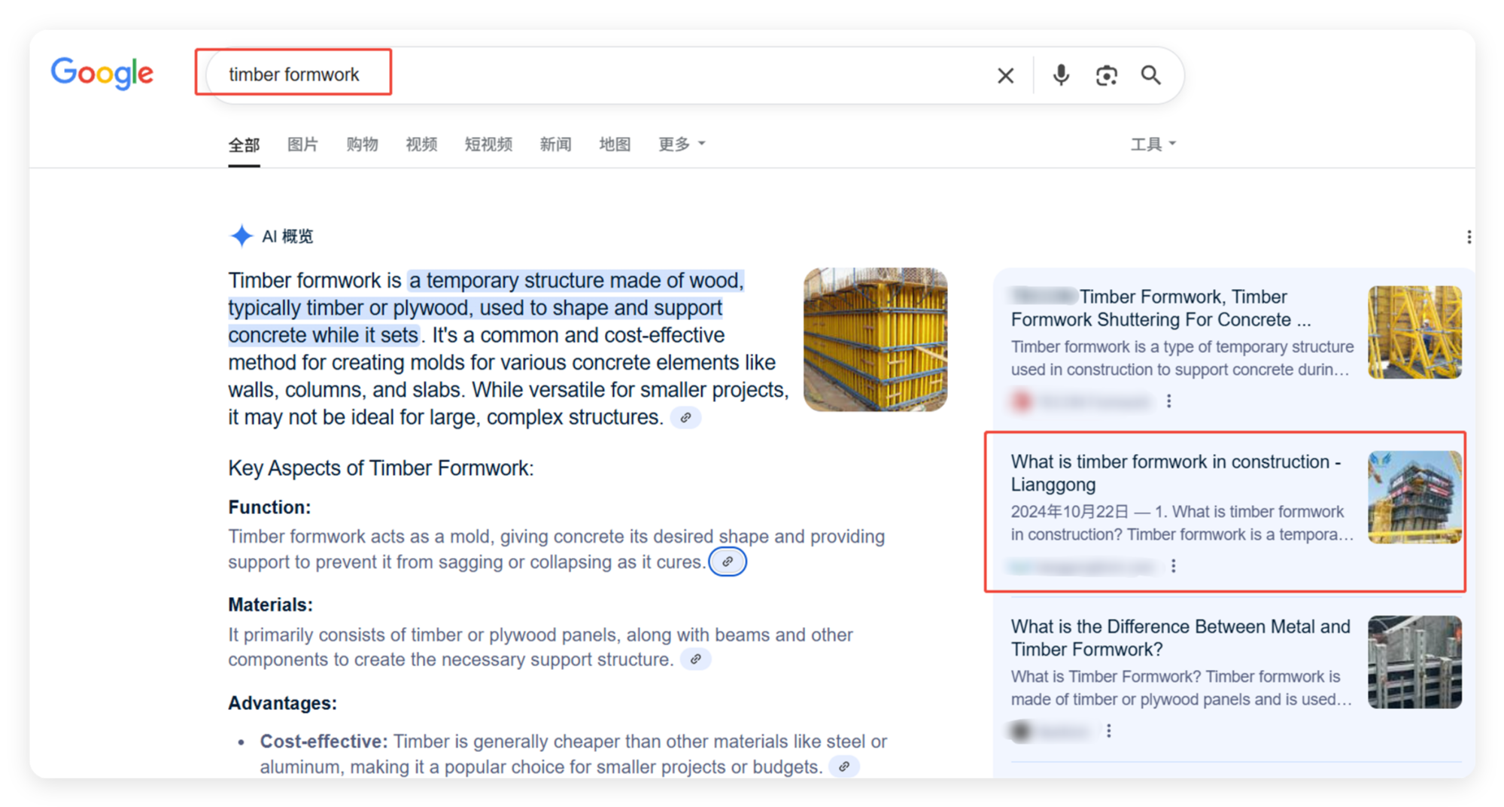Open AI overview three-dot options menu
The image size is (1504, 807).
click(1468, 237)
